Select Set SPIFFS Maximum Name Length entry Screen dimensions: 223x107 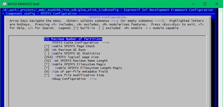pos(76,61)
